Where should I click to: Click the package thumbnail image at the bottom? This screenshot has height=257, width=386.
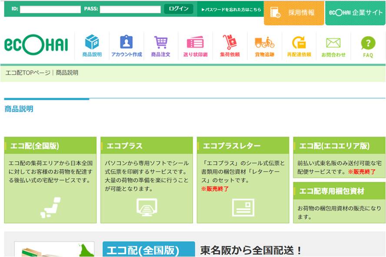54,249
